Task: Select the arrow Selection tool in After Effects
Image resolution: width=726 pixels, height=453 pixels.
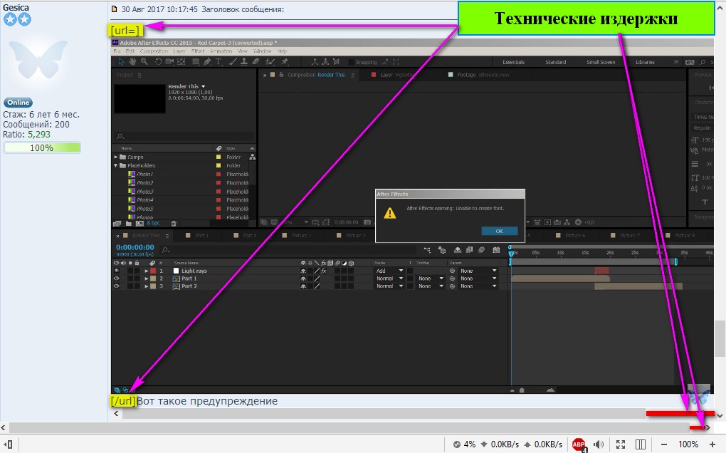Action: (121, 61)
